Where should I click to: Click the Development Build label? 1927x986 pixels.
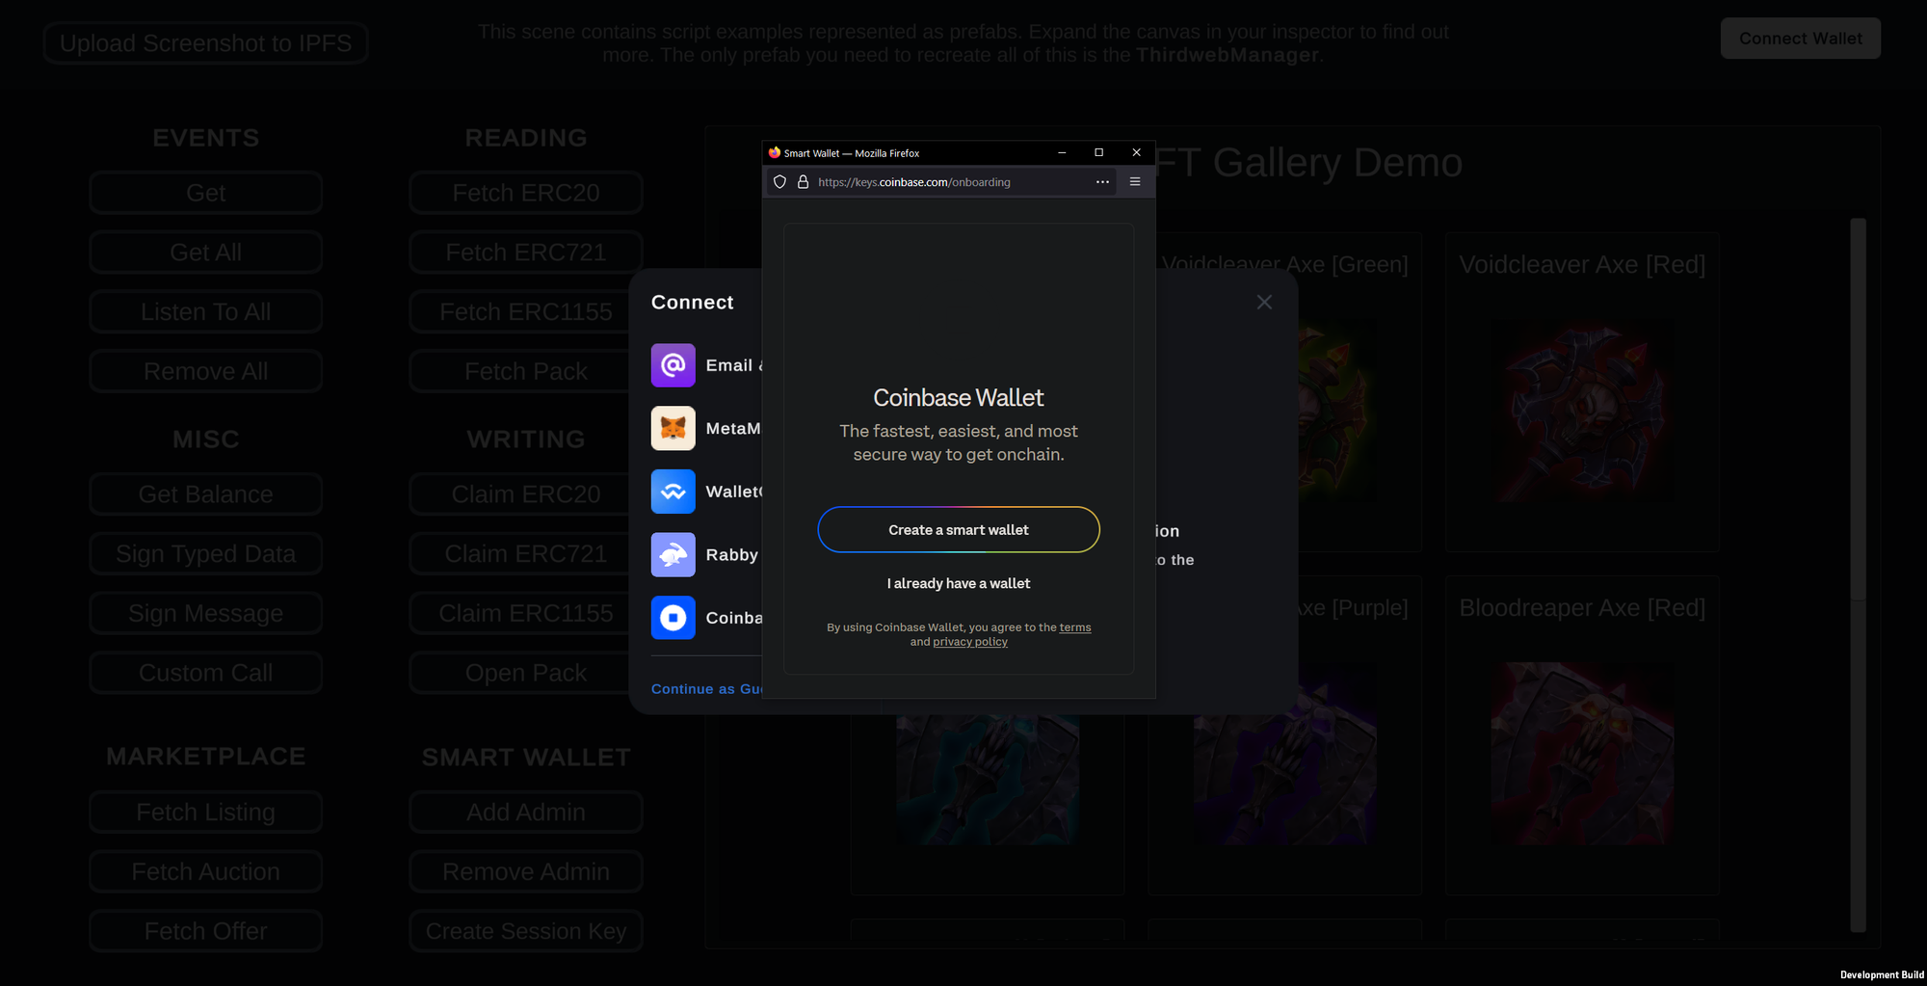click(1882, 974)
